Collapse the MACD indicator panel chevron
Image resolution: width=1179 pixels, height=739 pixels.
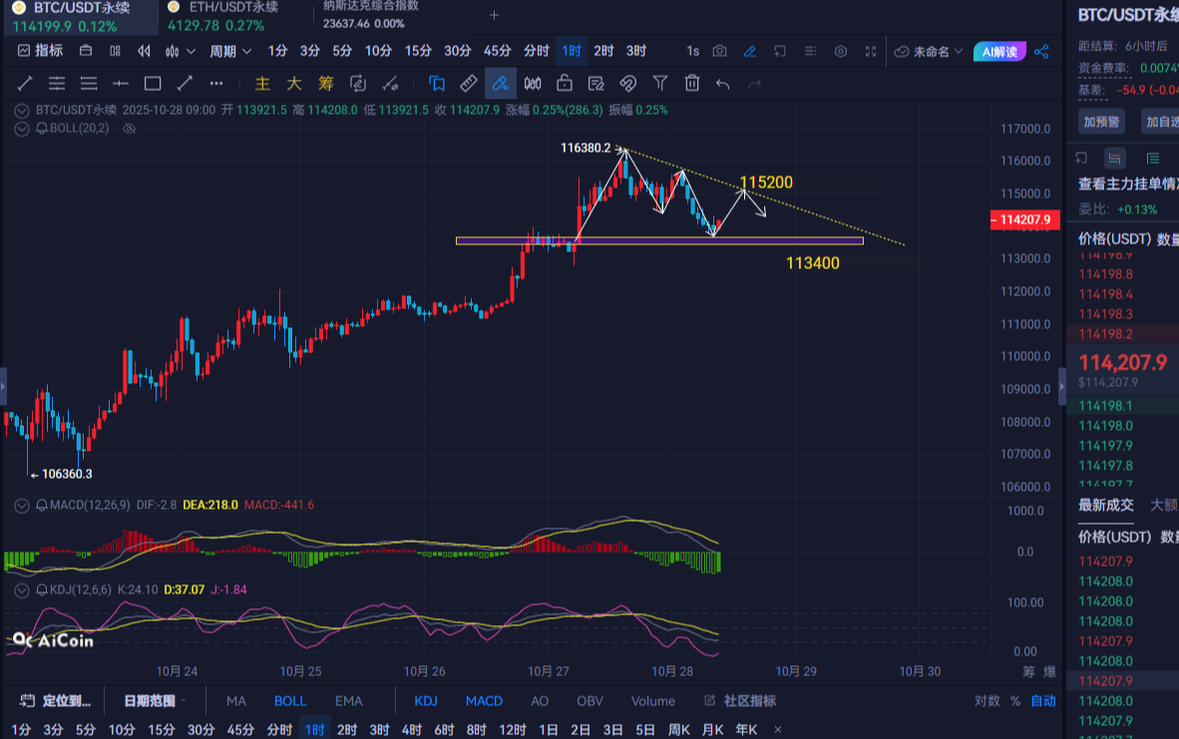[22, 506]
